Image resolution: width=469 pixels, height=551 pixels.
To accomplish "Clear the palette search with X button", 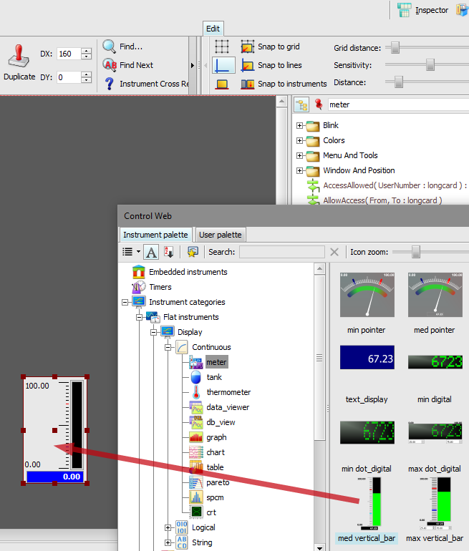I will point(334,252).
